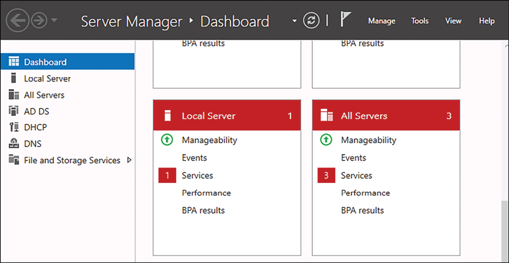Open File and Storage Services
Viewport: 509px width, 263px height.
coord(72,160)
